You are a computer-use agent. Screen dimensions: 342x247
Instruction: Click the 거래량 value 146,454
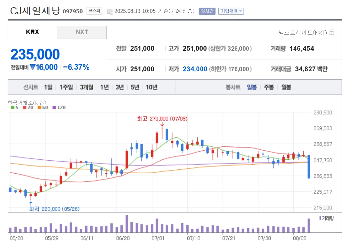click(302, 48)
